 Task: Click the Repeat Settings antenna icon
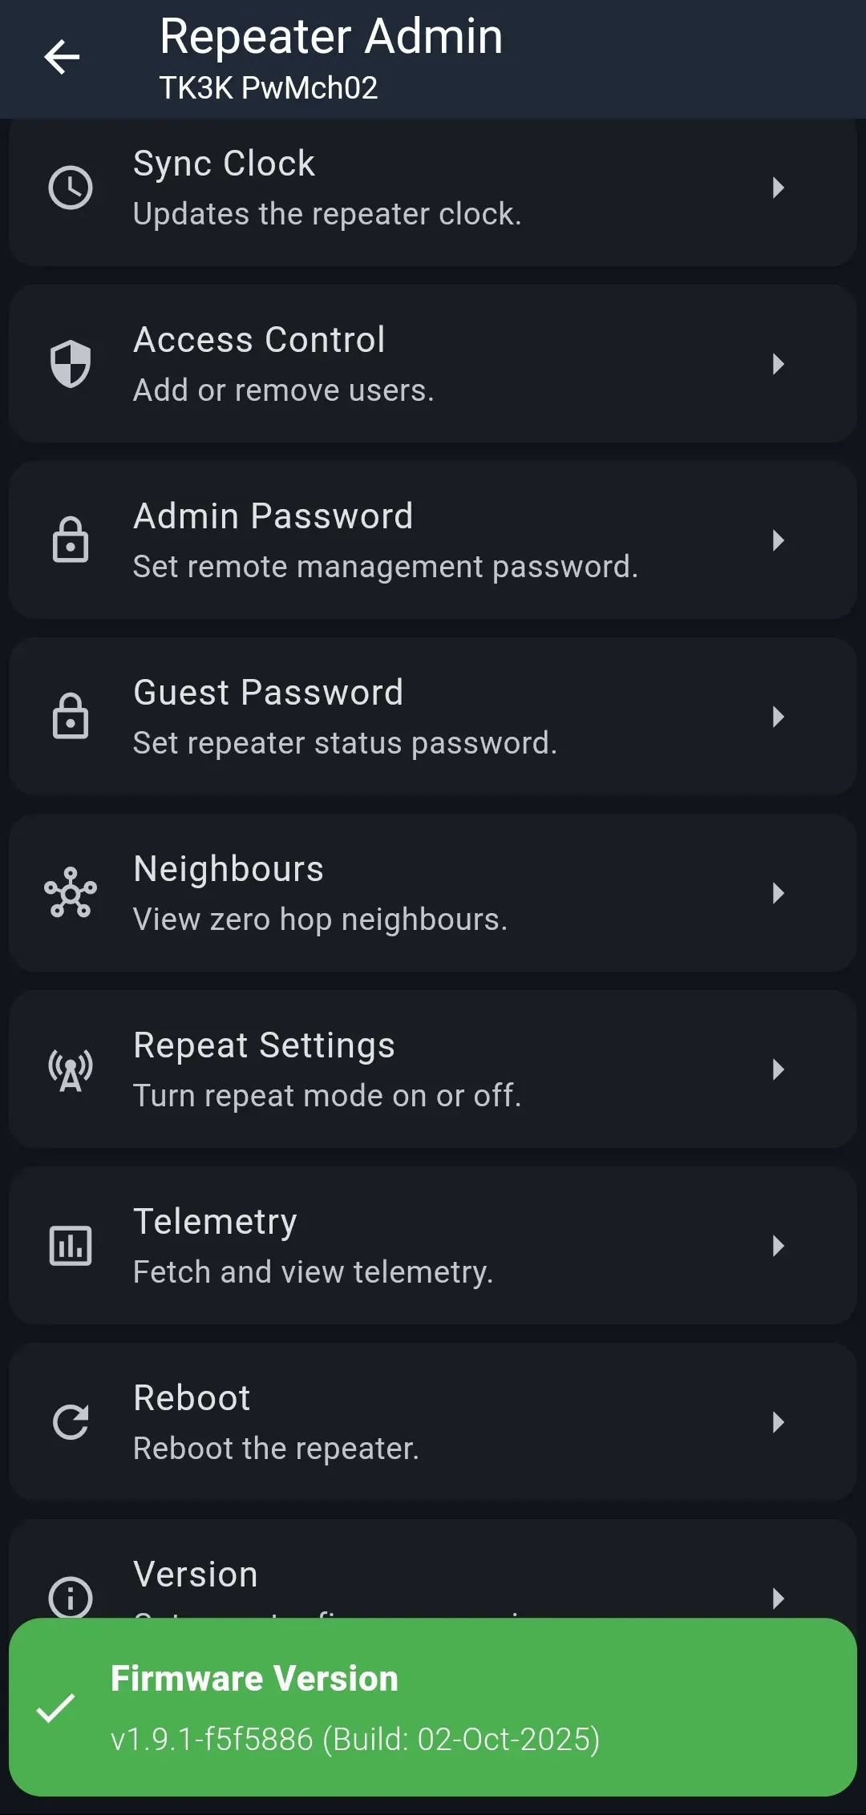point(71,1069)
